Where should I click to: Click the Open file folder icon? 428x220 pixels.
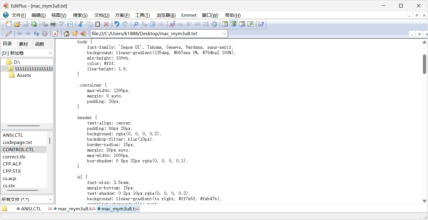(17, 24)
